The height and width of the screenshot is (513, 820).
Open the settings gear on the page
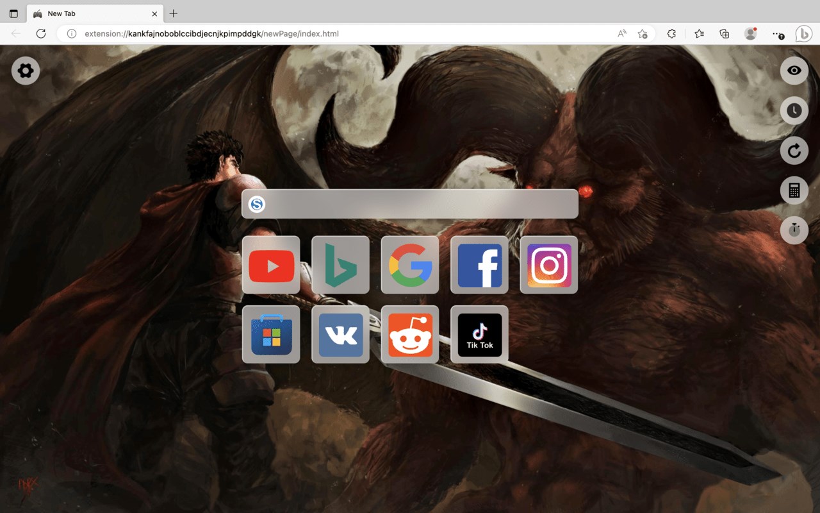[26, 71]
